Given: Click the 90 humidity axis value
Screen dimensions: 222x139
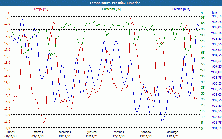Looking at the screenshot, I should point(203,23).
